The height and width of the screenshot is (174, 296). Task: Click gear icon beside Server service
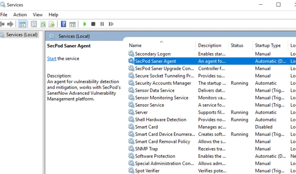[x=131, y=112]
